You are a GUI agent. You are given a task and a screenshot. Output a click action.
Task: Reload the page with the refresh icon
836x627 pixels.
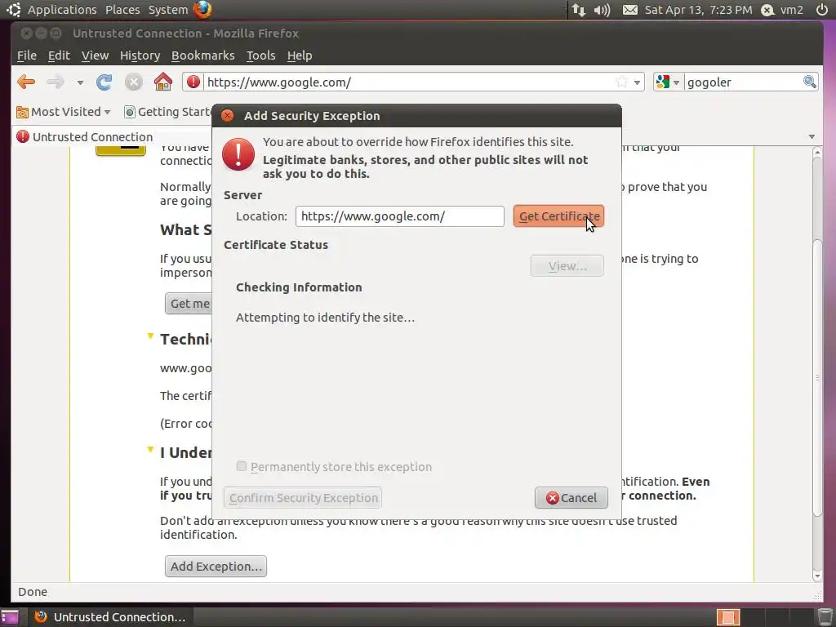click(x=104, y=82)
